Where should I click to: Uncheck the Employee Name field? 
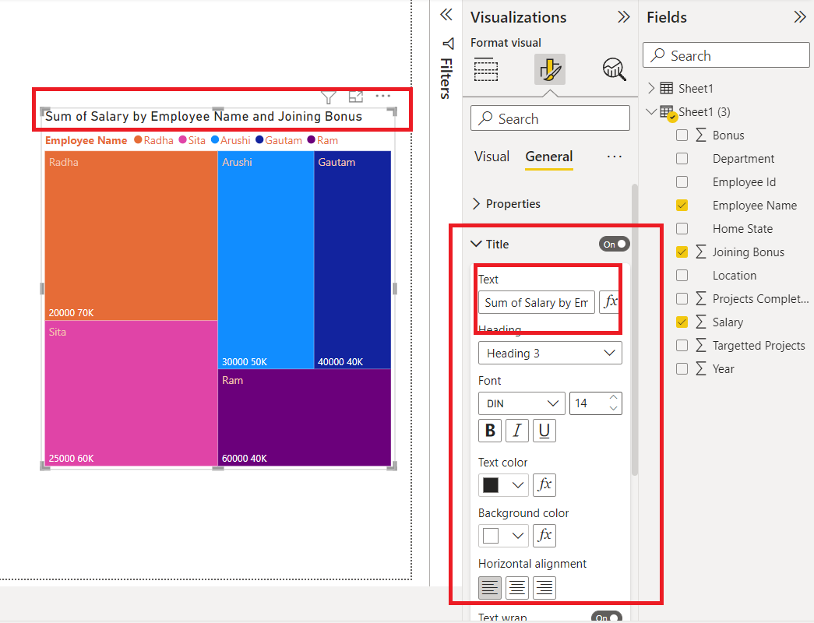tap(682, 206)
